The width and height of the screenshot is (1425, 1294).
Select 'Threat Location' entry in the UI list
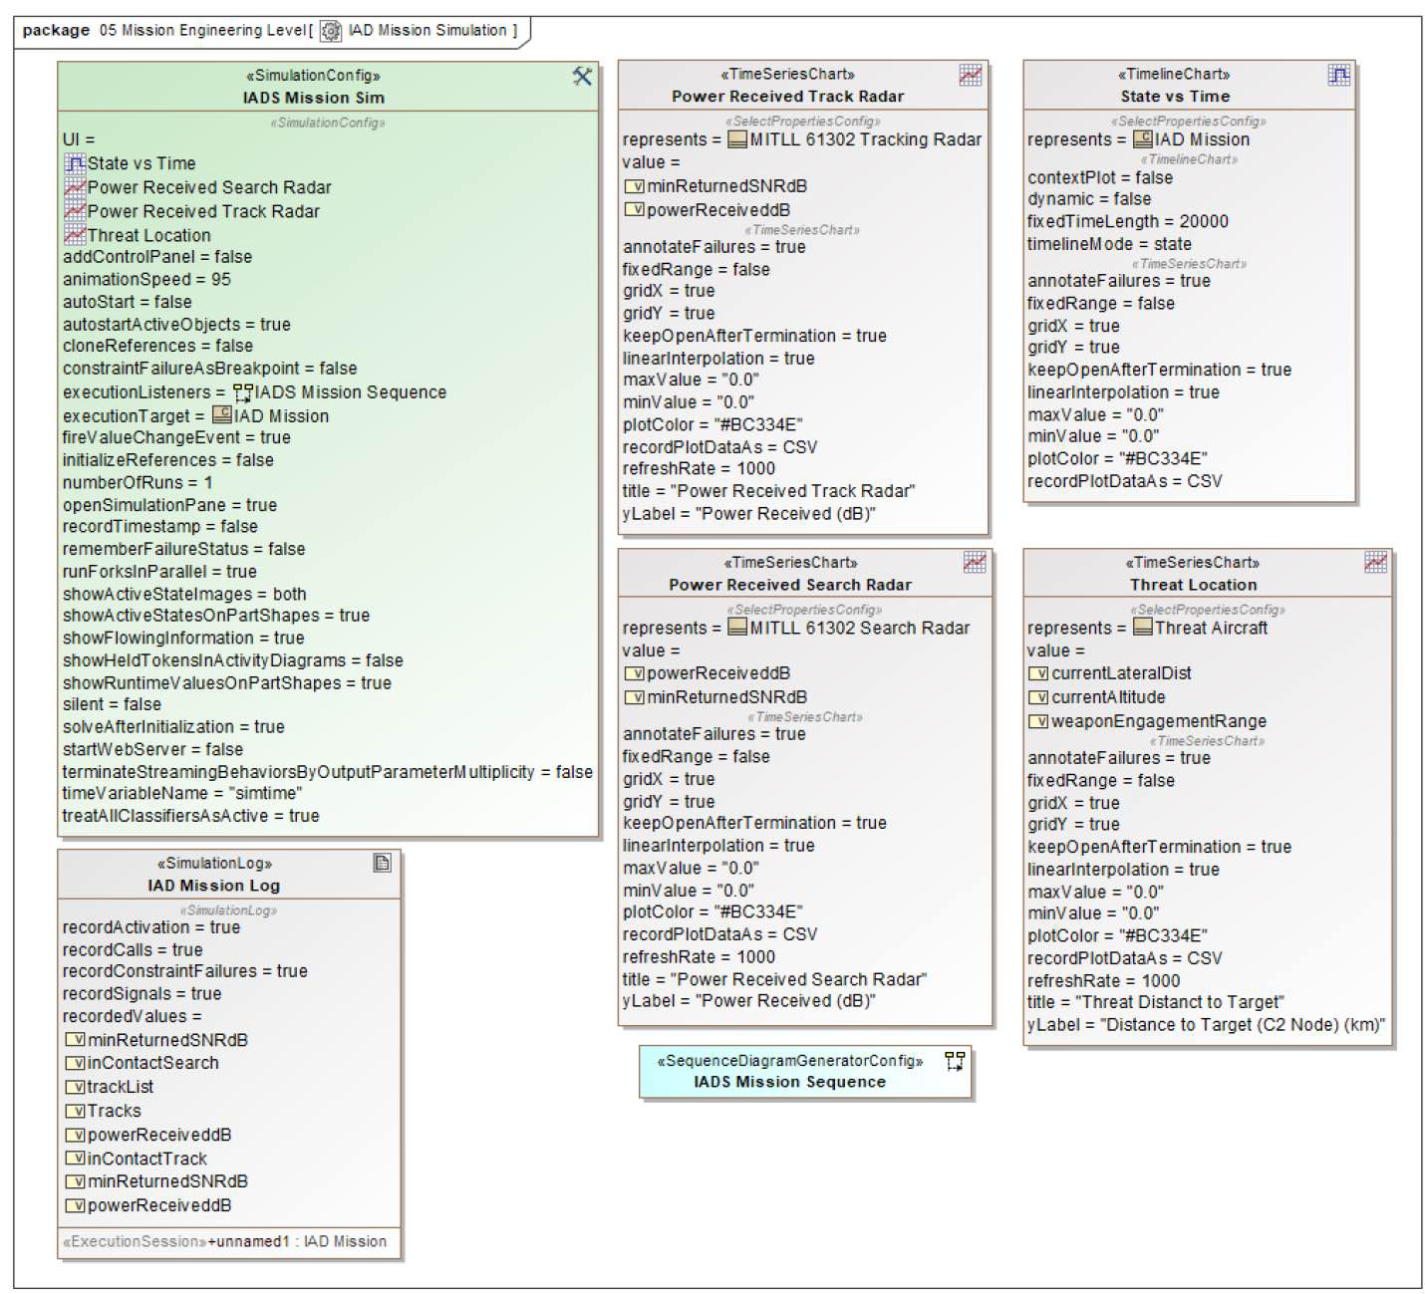point(148,235)
